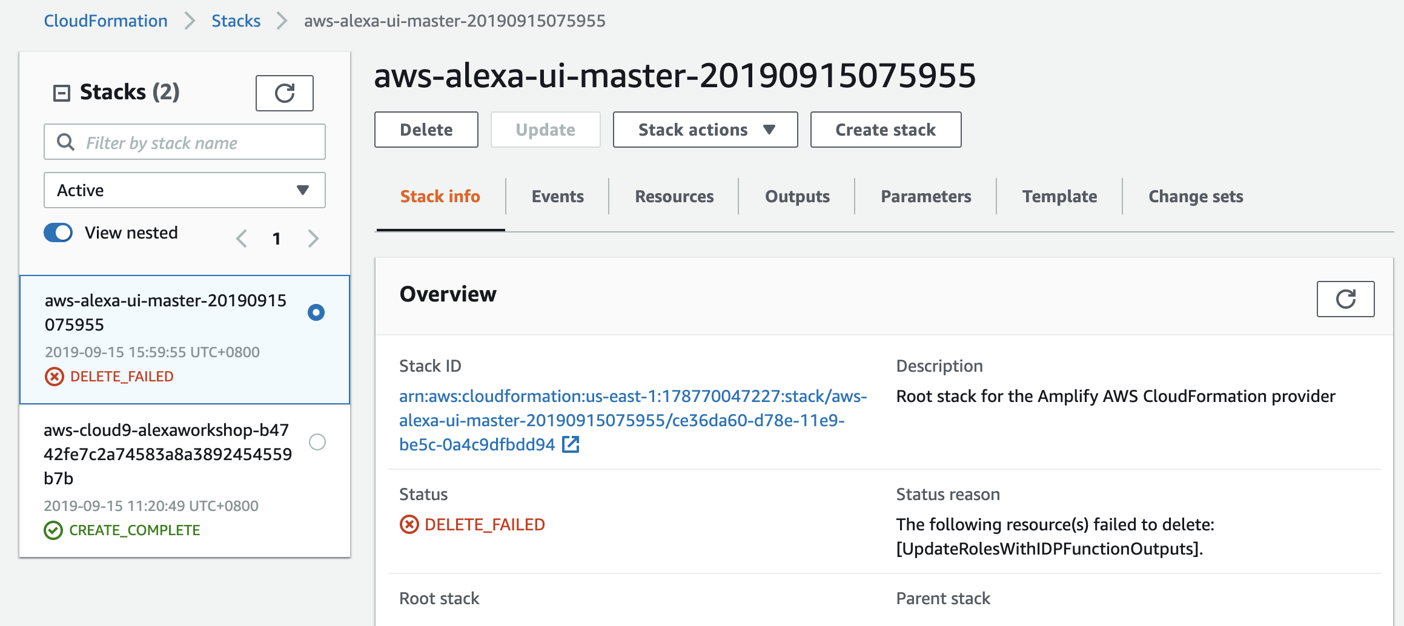Go to previous page of stacks
Image resolution: width=1404 pixels, height=626 pixels.
point(242,239)
